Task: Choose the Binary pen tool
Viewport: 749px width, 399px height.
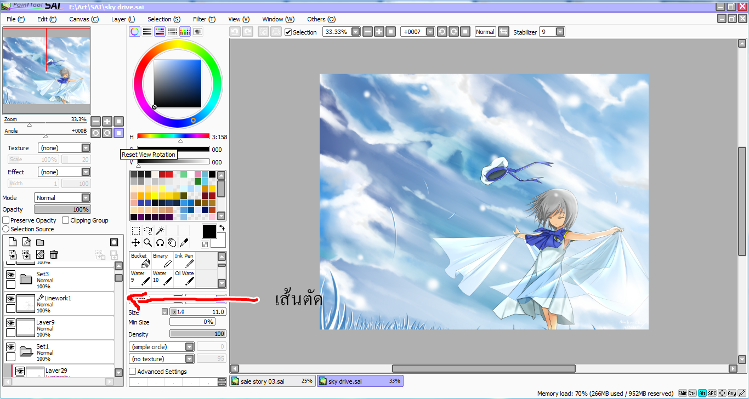Action: (162, 260)
